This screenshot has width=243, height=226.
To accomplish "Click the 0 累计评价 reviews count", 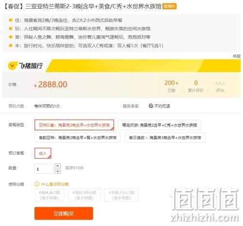I will coord(196,86).
